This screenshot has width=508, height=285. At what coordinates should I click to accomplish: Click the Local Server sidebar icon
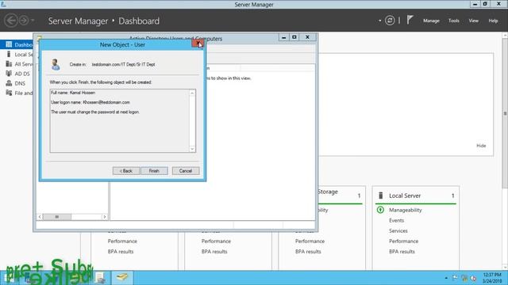tap(9, 55)
